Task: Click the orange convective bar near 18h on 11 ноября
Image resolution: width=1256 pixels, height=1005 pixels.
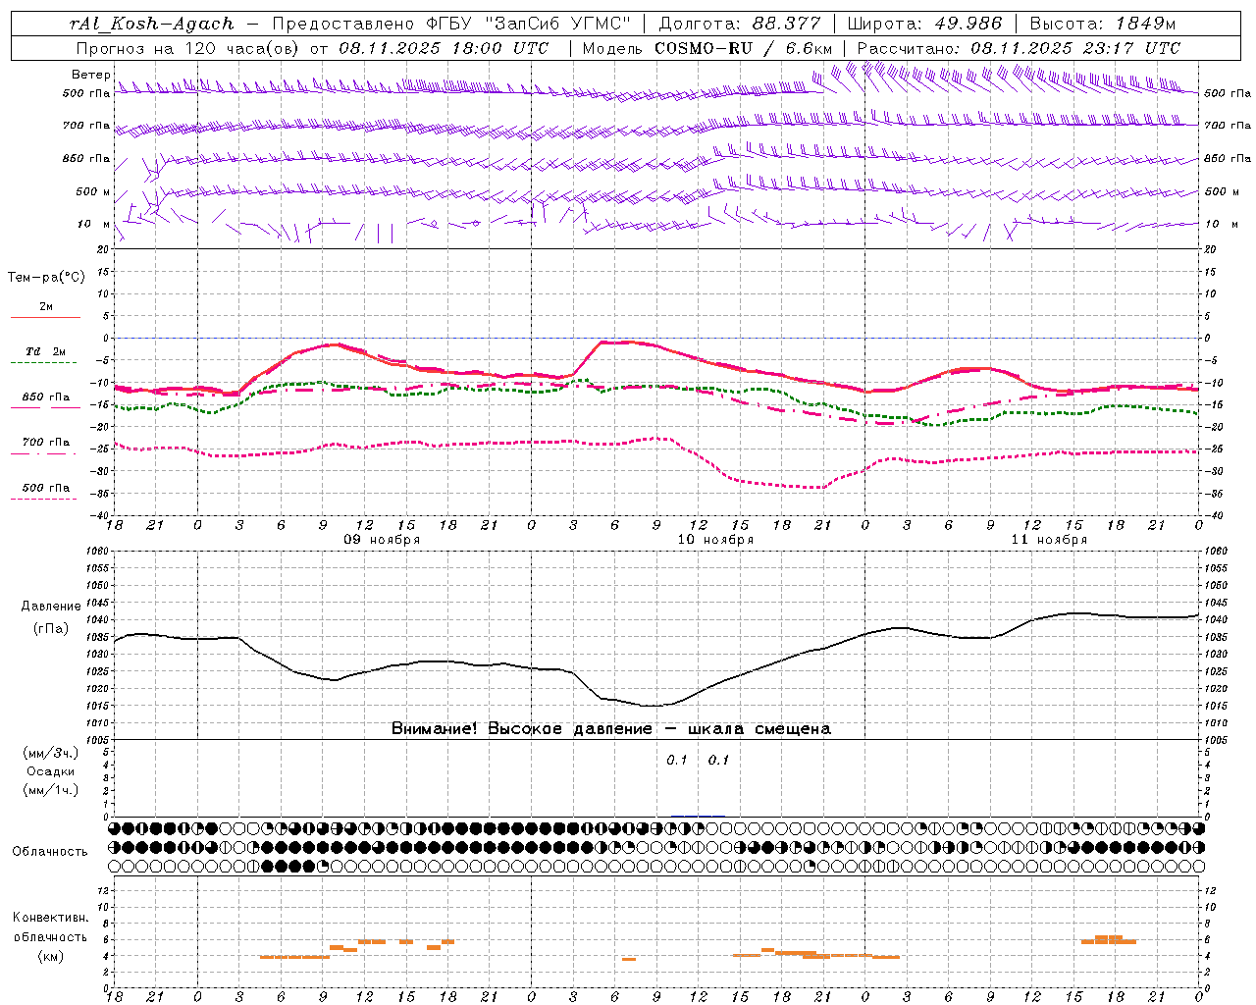Action: coord(1109,939)
